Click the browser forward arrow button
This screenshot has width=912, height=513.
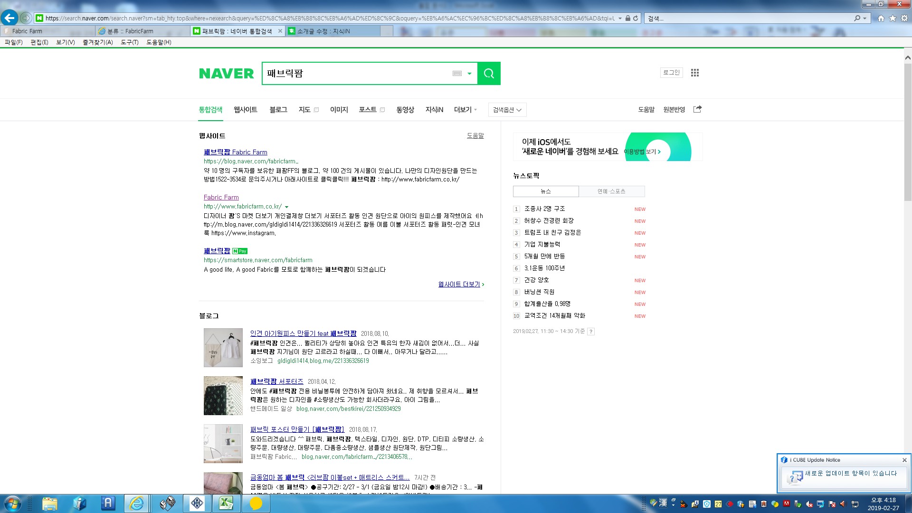26,18
